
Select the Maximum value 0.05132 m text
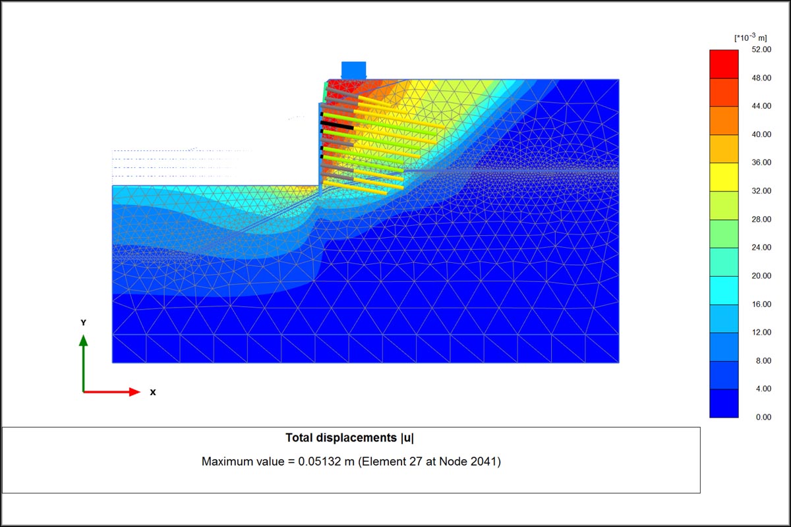pyautogui.click(x=351, y=462)
